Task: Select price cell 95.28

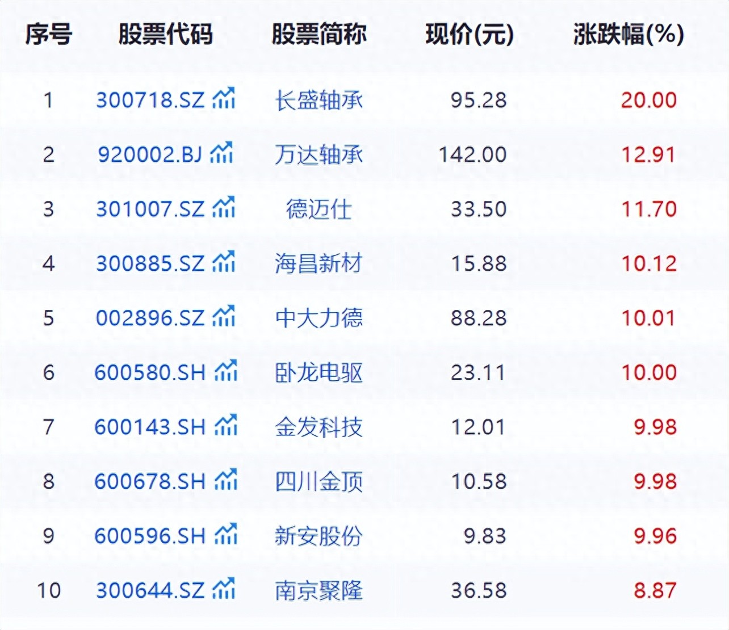Action: (x=478, y=100)
